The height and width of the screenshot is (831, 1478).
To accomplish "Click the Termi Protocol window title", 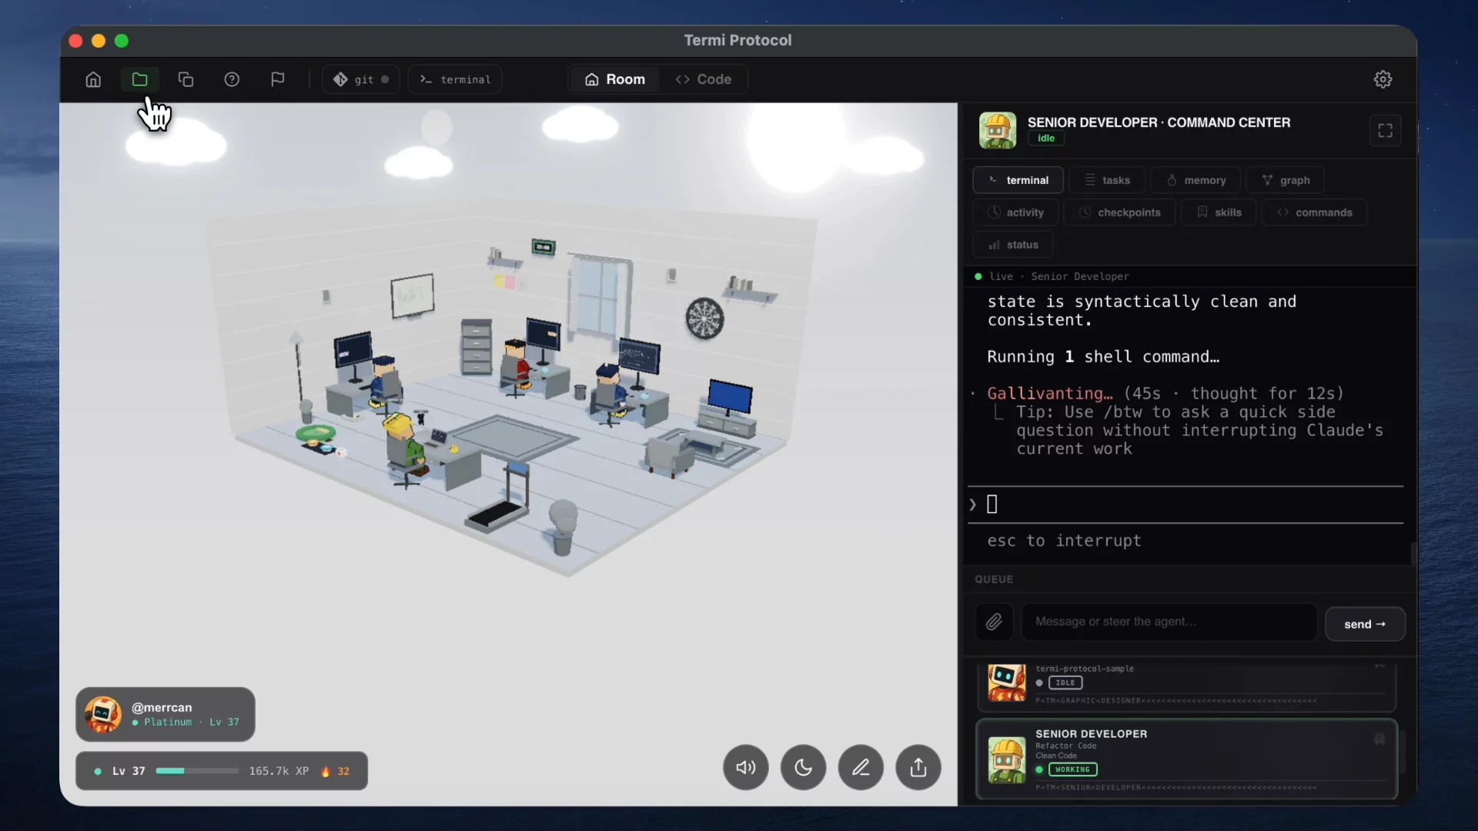I will tap(737, 40).
